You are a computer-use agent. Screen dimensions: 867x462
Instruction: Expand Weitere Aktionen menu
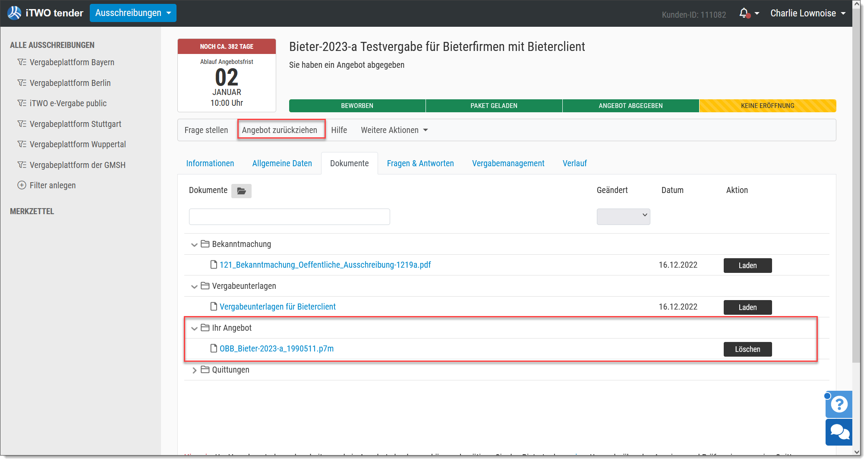coord(394,130)
